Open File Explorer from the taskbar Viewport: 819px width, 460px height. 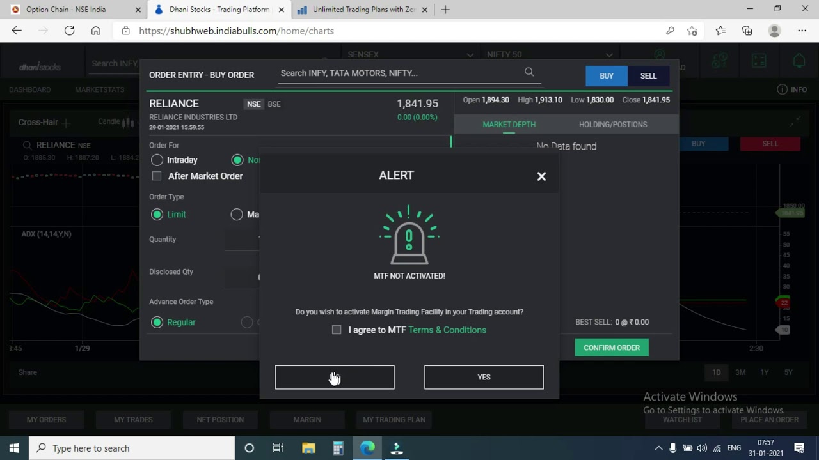point(308,448)
